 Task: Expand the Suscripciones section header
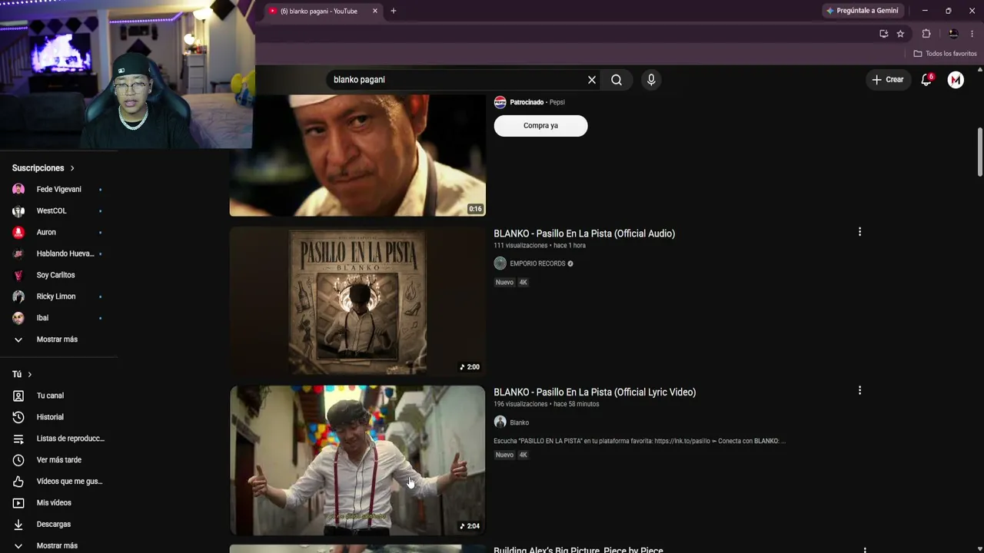click(x=43, y=168)
